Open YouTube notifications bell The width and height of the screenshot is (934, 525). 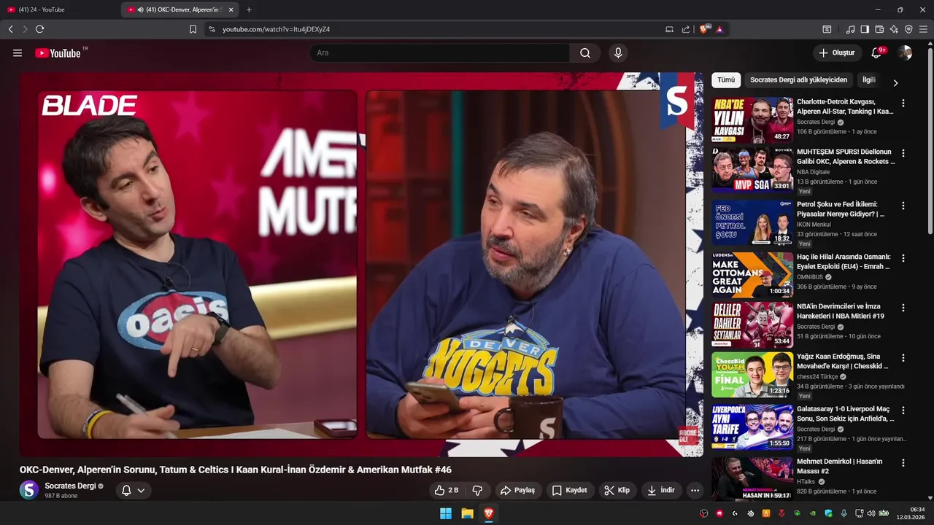877,52
